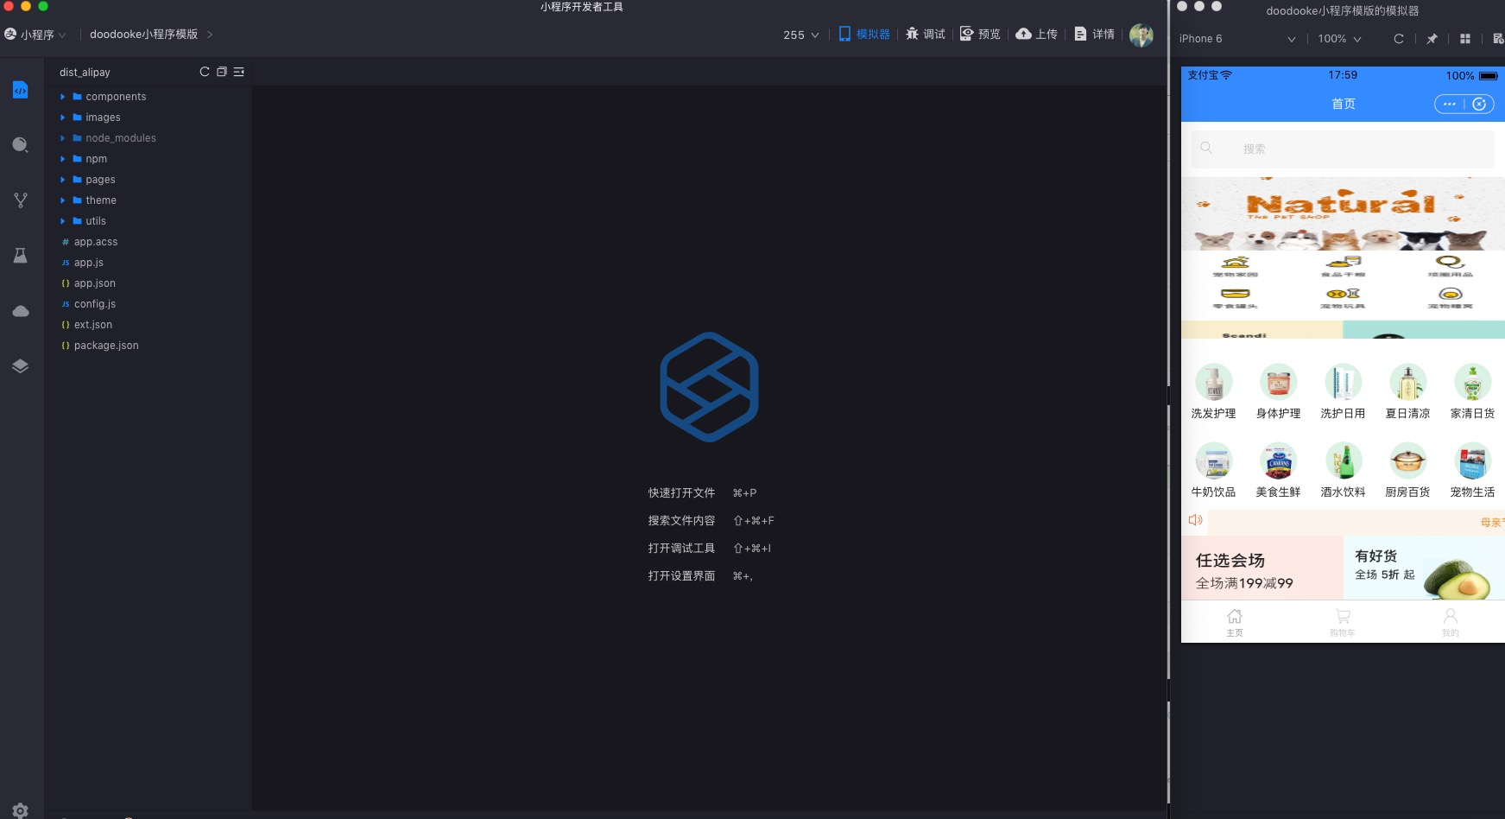The height and width of the screenshot is (819, 1505).
Task: Toggle the 模拟器 simulator button
Action: 864,35
